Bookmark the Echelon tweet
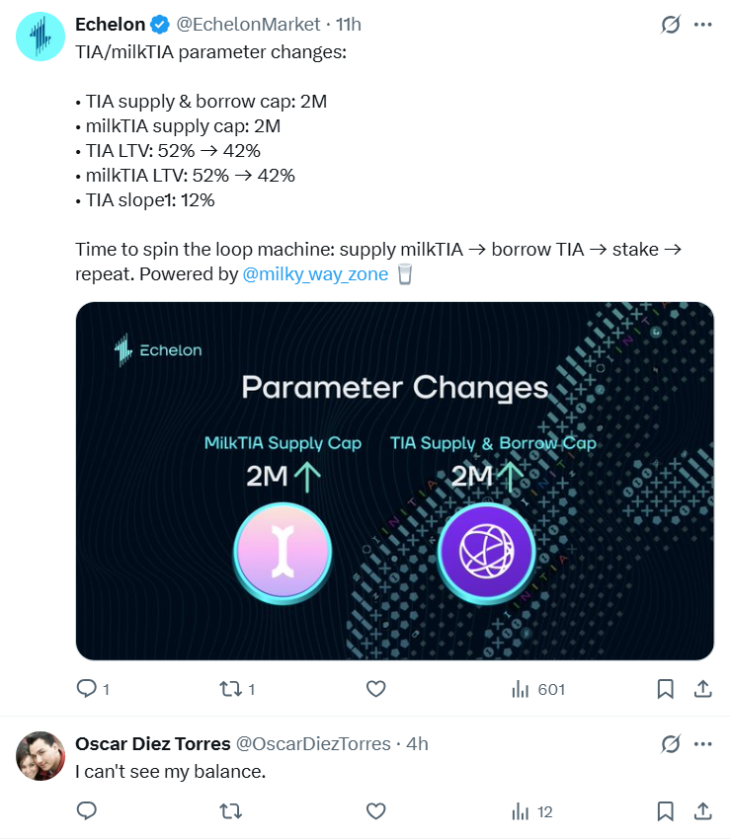The height and width of the screenshot is (839, 730). click(x=665, y=689)
